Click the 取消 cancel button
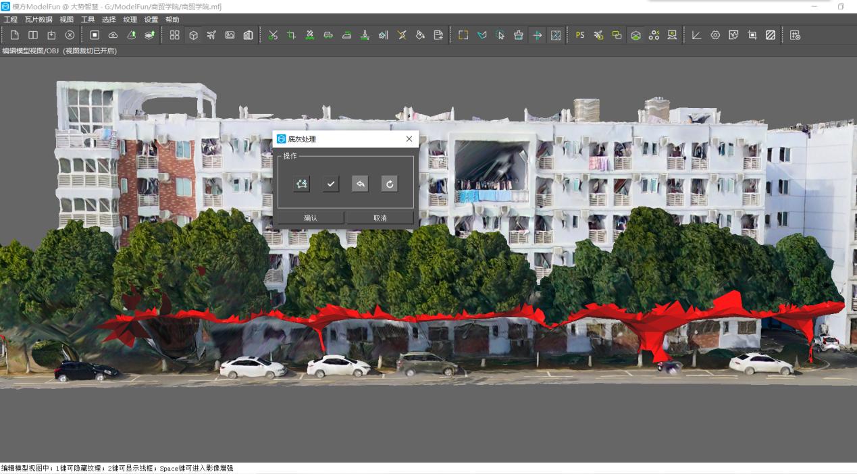 (x=380, y=218)
